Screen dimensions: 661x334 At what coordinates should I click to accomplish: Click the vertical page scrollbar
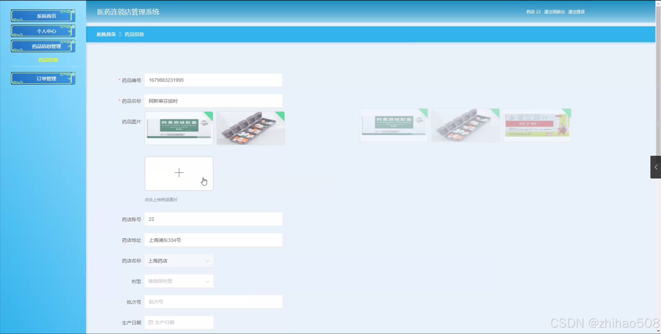point(658,77)
